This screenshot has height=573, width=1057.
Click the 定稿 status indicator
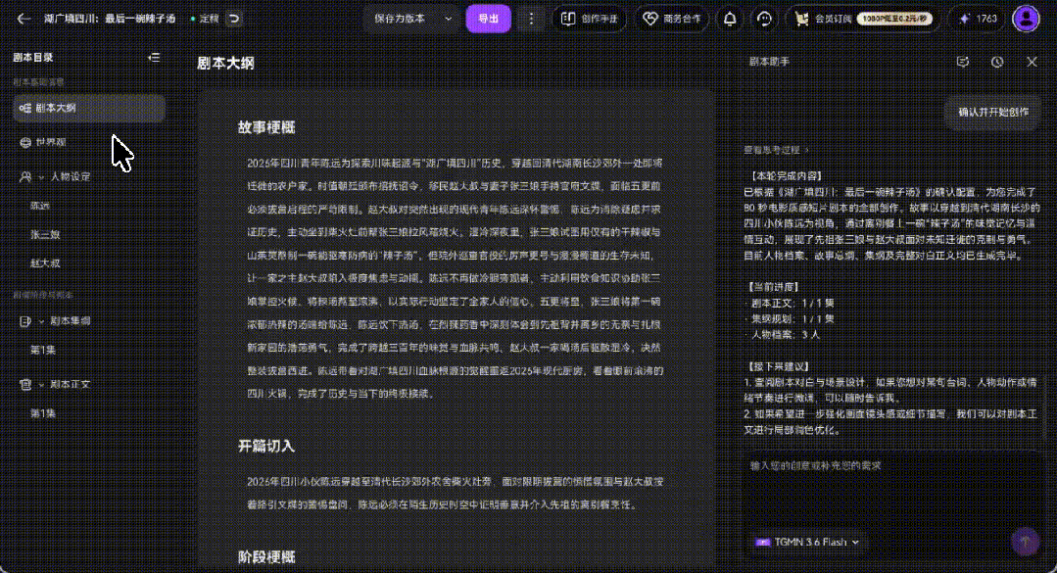pyautogui.click(x=205, y=19)
